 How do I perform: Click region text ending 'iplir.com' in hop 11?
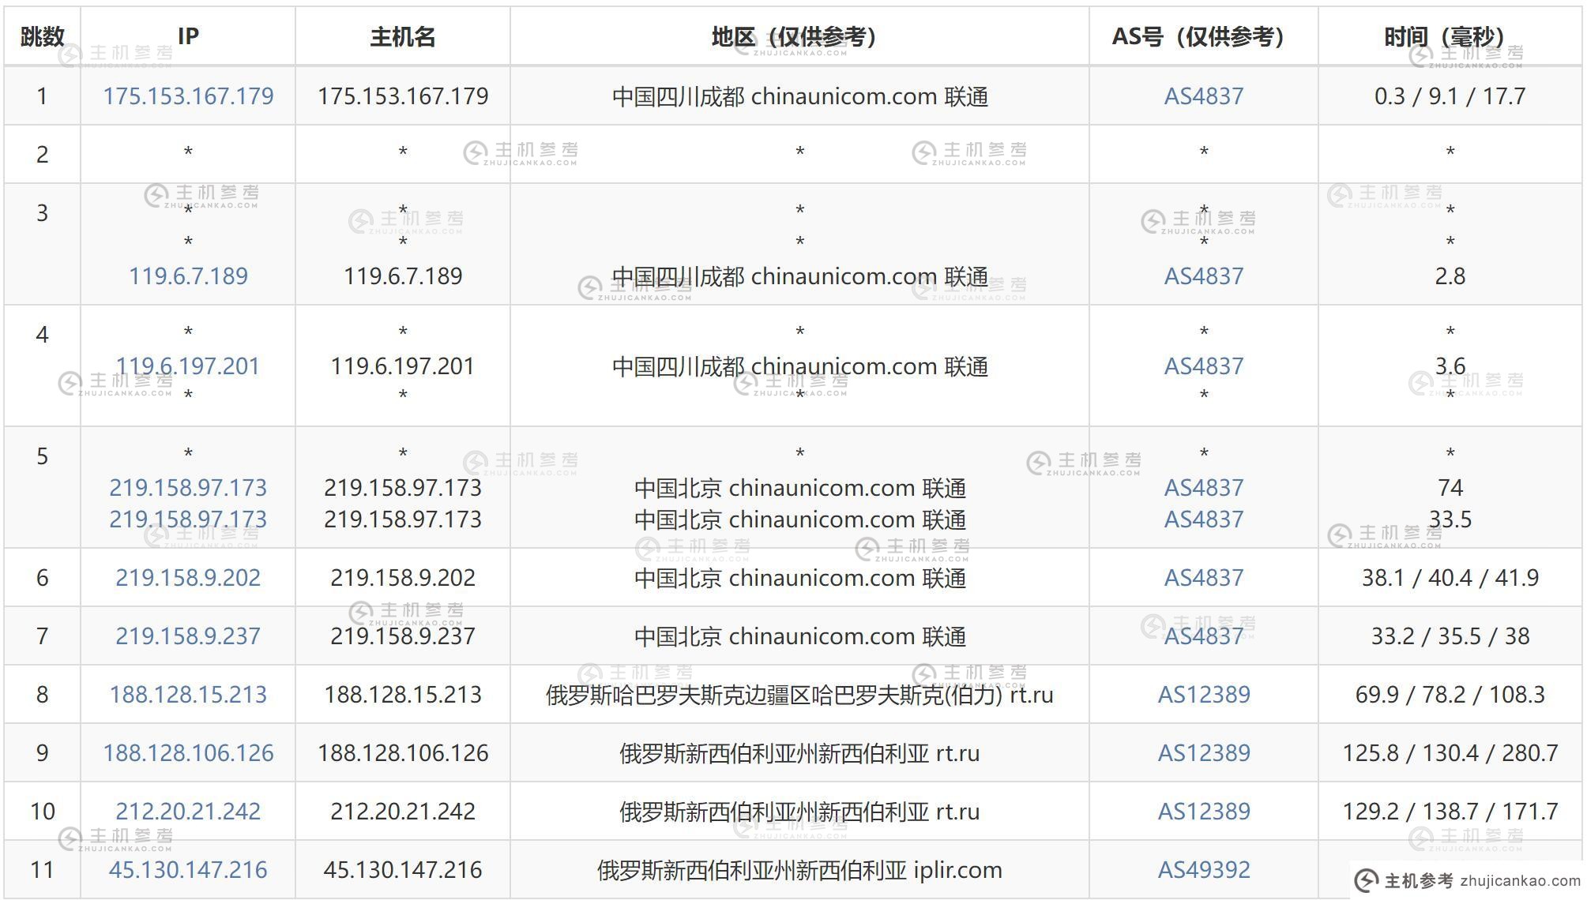[799, 870]
